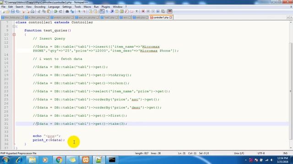Open XAMPP from the taskbar

click(x=86, y=160)
